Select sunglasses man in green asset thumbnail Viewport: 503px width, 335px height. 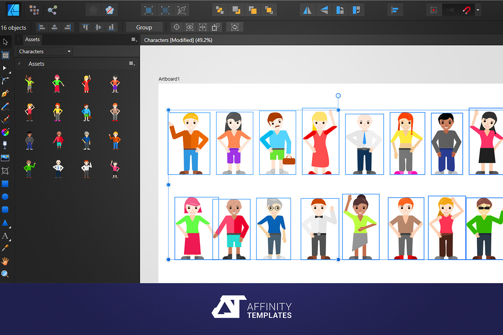click(29, 169)
